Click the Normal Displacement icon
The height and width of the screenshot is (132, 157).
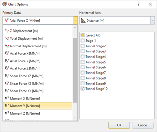click(x=7, y=46)
